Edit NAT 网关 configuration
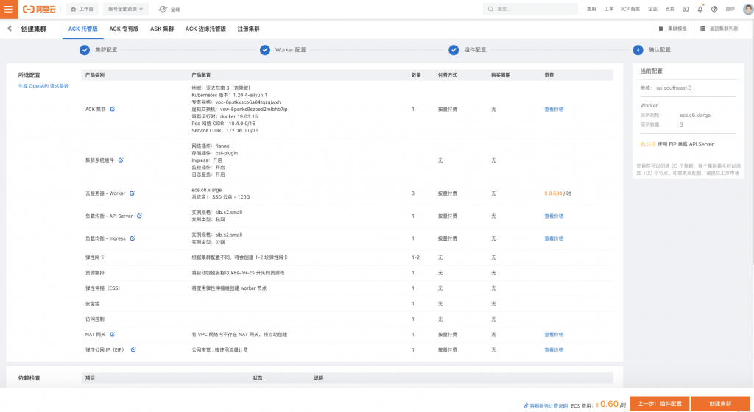 pyautogui.click(x=112, y=334)
